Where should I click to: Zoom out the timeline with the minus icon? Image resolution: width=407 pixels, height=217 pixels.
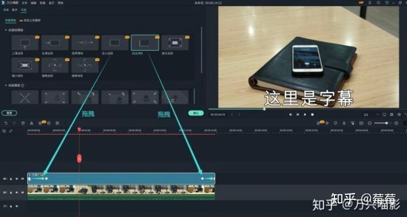370,123
